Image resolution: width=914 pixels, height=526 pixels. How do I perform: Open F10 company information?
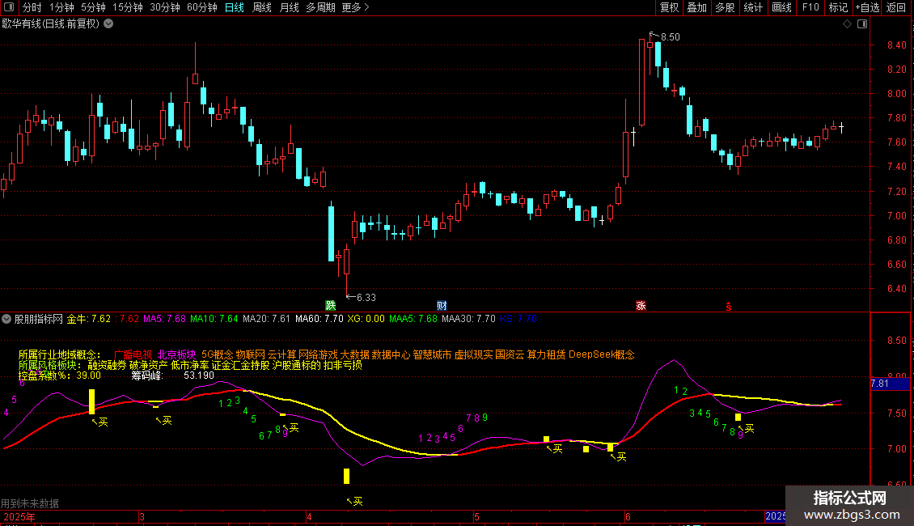[x=810, y=7]
